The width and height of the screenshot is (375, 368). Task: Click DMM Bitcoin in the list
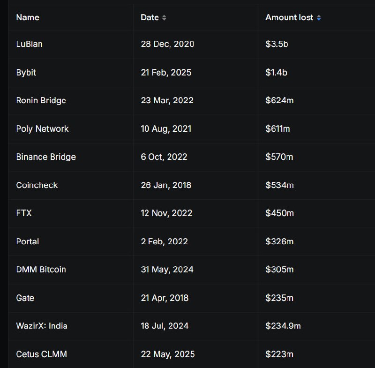click(41, 270)
